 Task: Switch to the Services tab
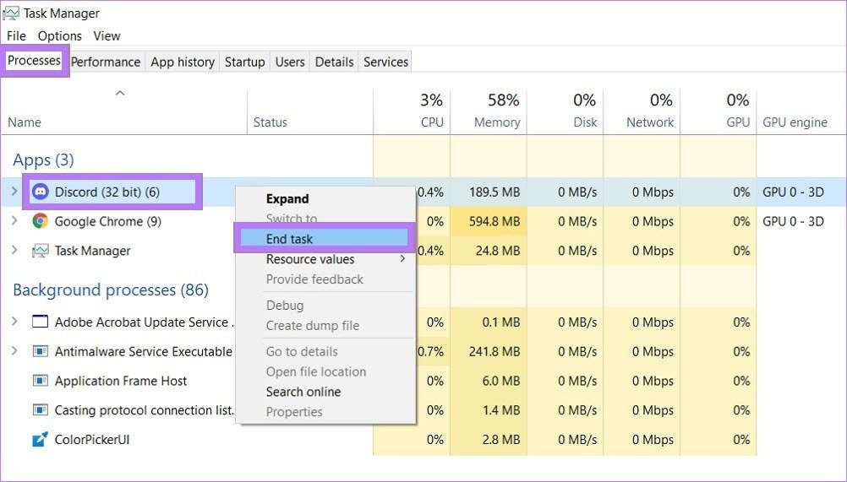coord(385,62)
